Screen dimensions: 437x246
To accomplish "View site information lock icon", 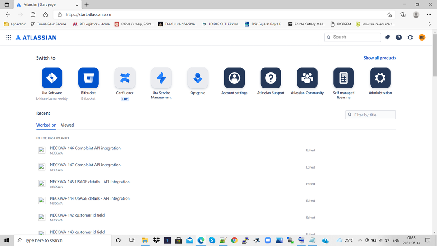I will 59,14.
